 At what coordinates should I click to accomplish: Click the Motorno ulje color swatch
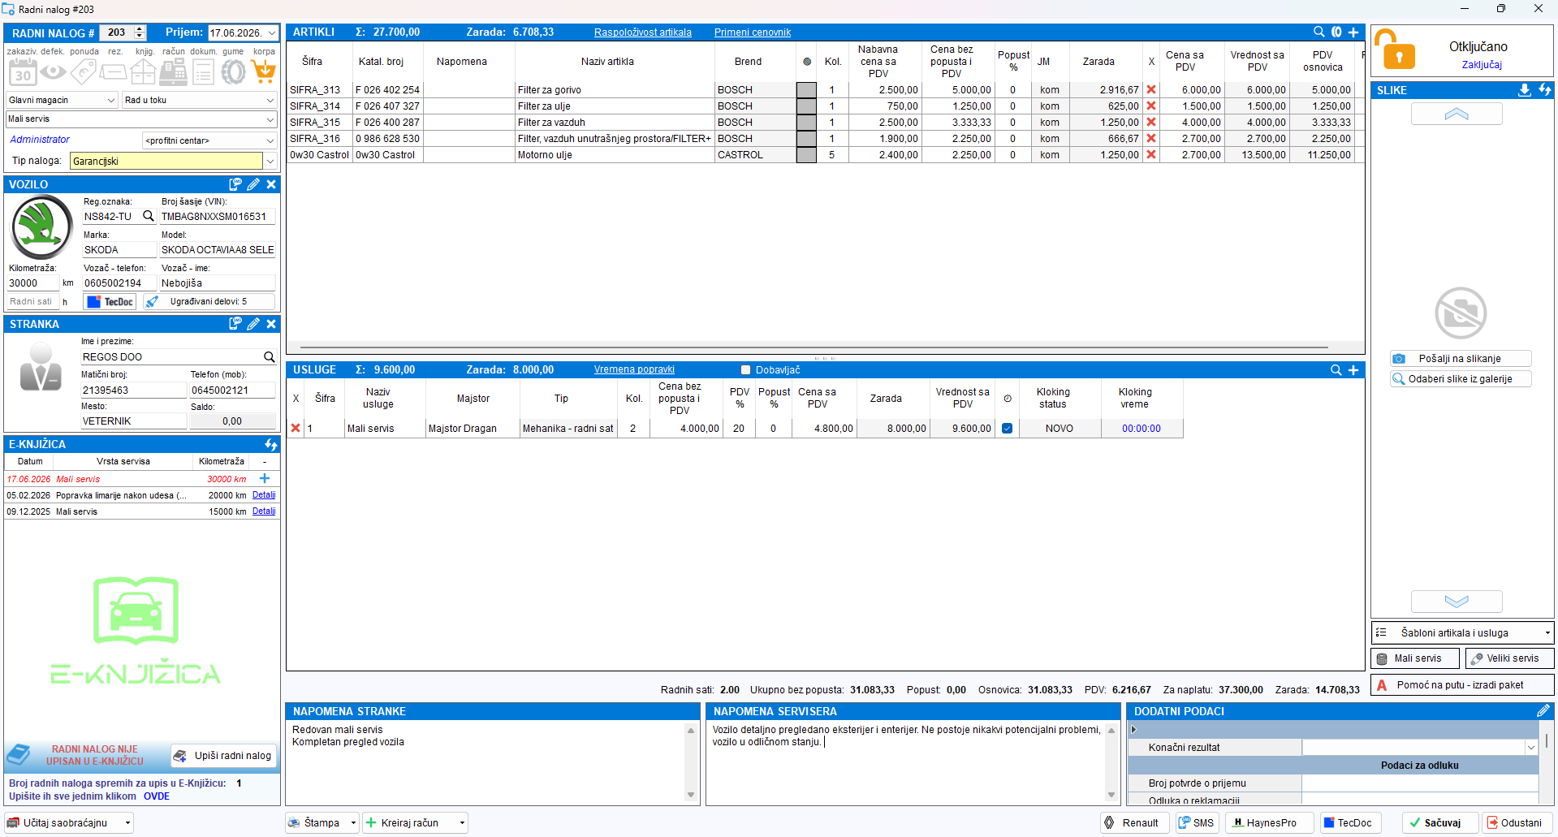pos(806,155)
